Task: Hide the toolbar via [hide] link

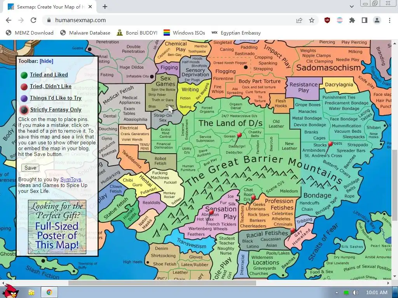Action: coord(47,61)
